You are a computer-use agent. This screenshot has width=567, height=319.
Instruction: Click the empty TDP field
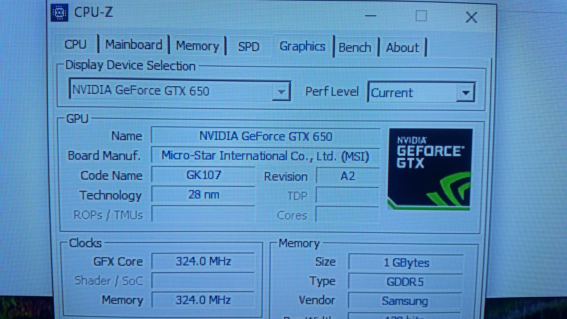(x=348, y=196)
